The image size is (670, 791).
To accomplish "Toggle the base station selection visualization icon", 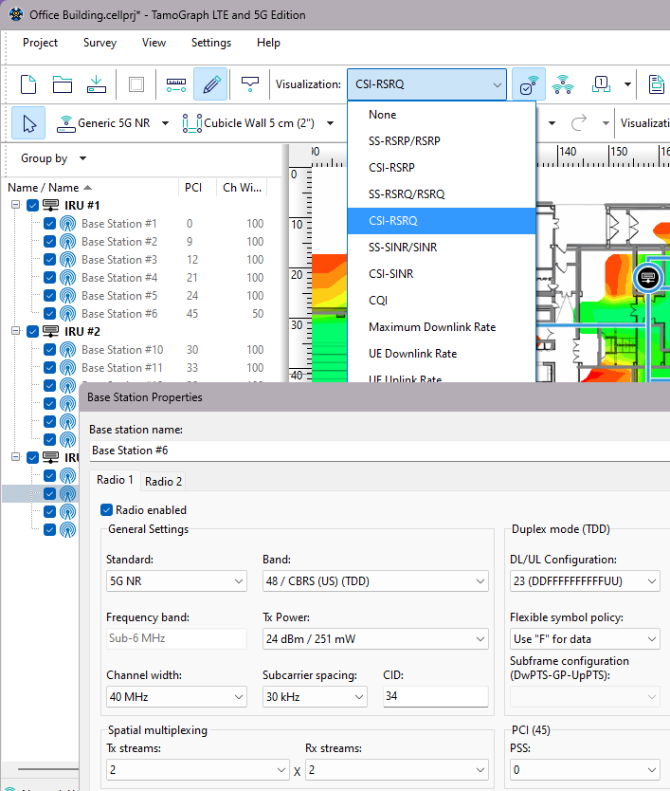I will (x=529, y=84).
